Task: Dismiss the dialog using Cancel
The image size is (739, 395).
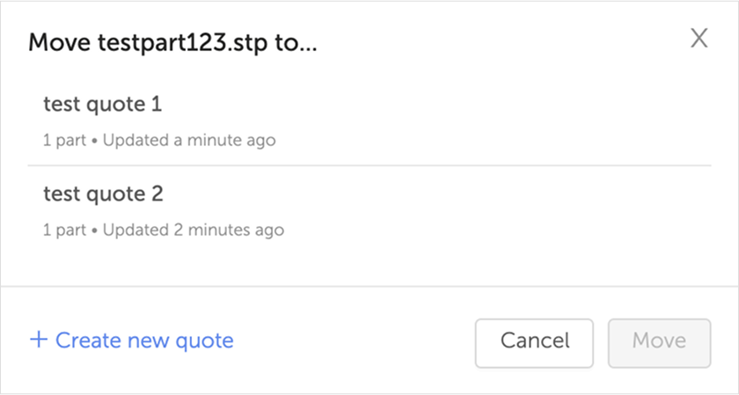Action: point(535,340)
